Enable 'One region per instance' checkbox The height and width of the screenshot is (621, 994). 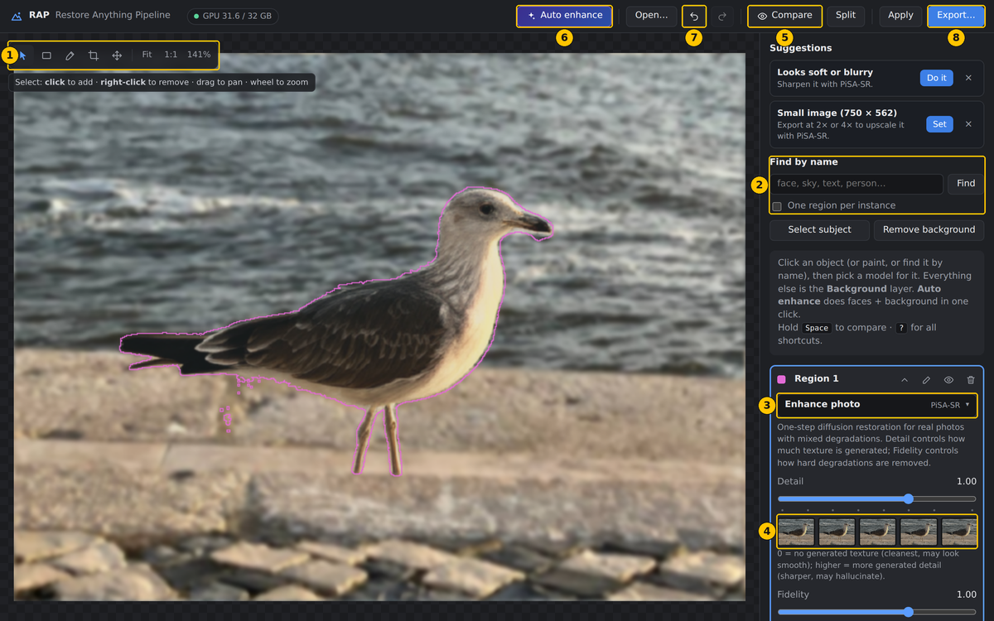coord(777,206)
